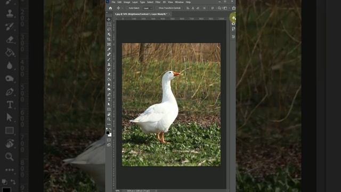Open the Select menu

point(150,2)
